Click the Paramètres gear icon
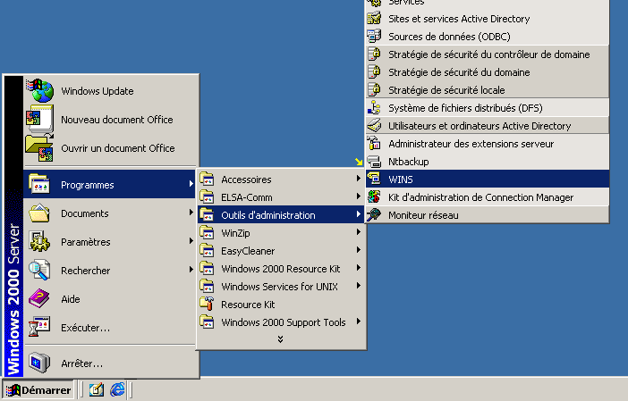The width and height of the screenshot is (628, 401). 39,241
